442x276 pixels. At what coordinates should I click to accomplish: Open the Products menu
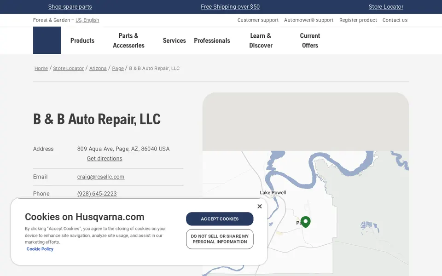point(82,40)
